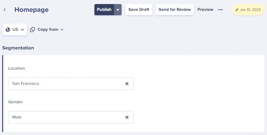Click the Segmentation section heading
The width and height of the screenshot is (267, 135).
tap(18, 48)
